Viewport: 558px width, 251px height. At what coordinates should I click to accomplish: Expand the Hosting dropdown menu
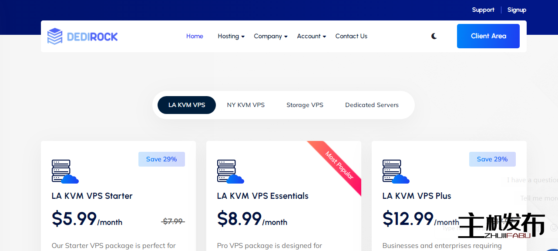tap(231, 36)
